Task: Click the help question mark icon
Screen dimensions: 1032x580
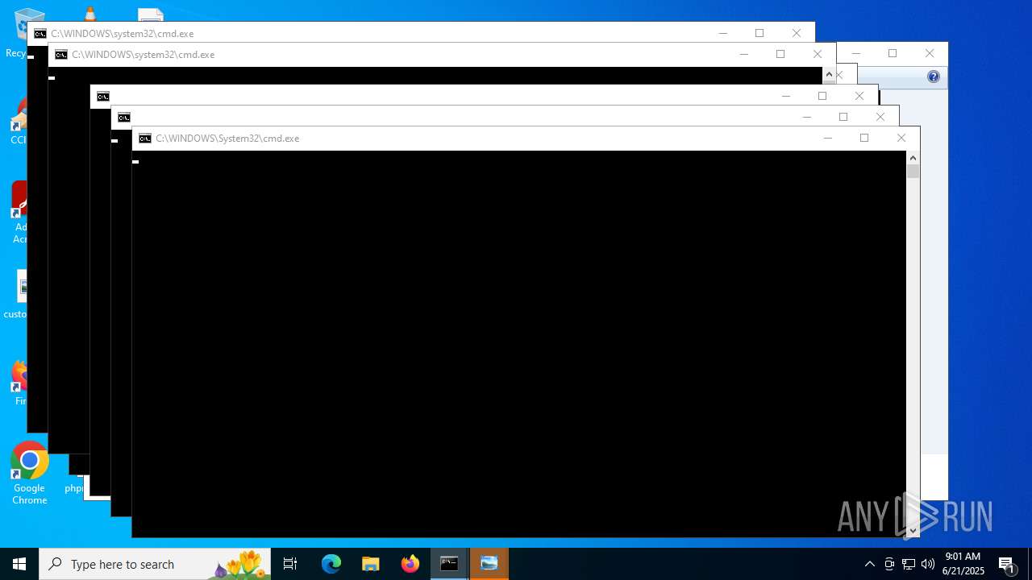Action: point(934,77)
